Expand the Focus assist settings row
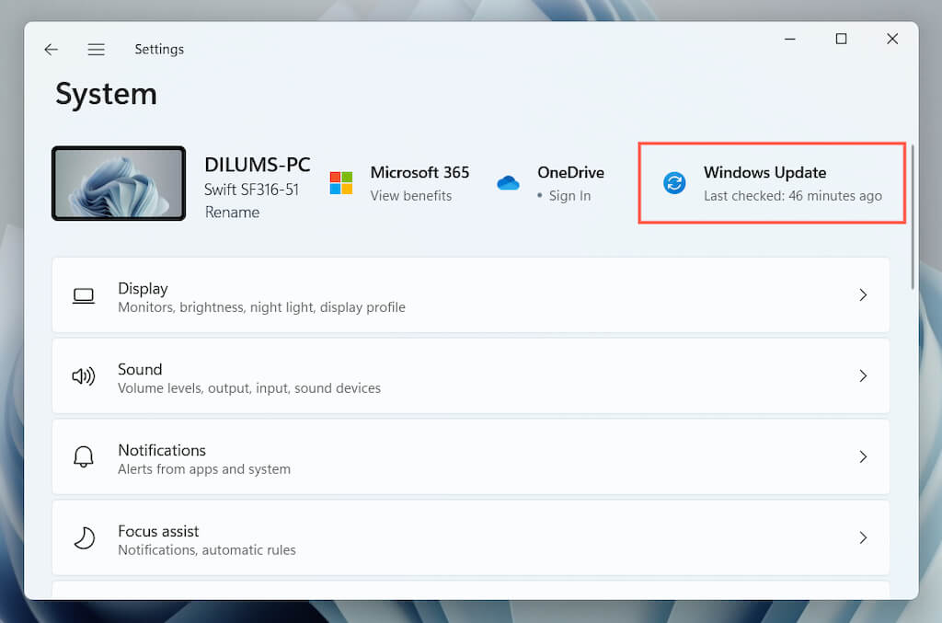 (863, 537)
